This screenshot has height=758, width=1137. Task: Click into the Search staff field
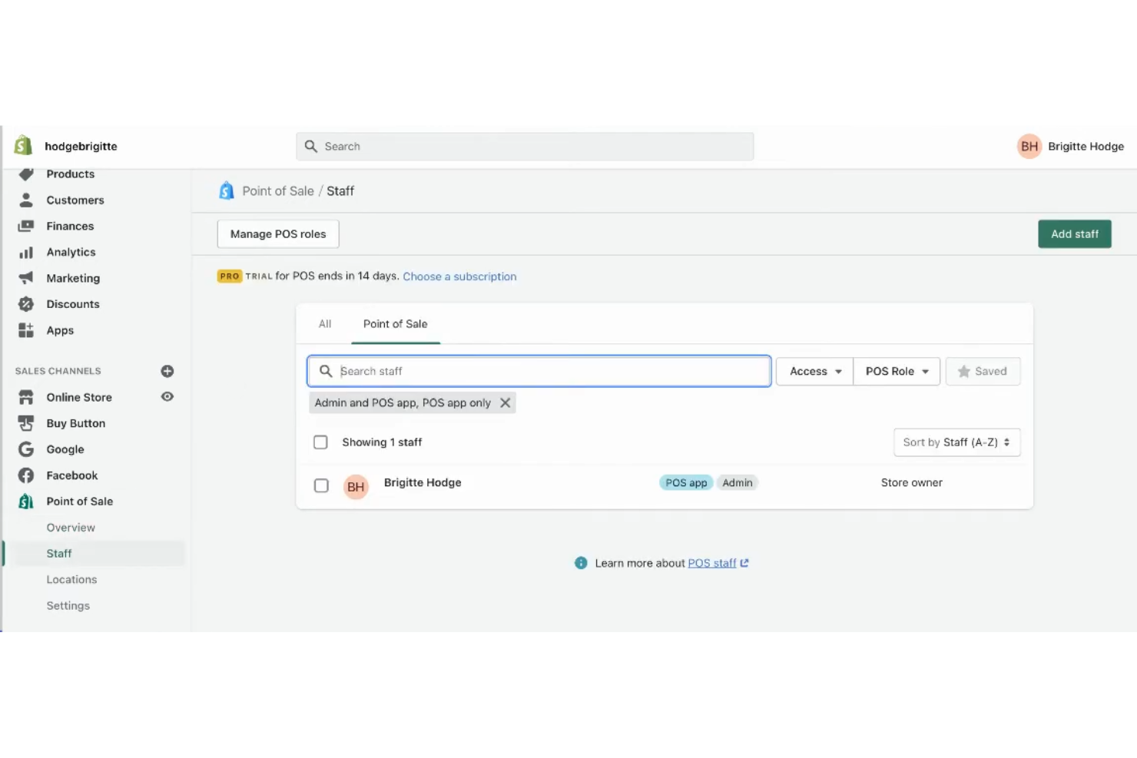539,371
